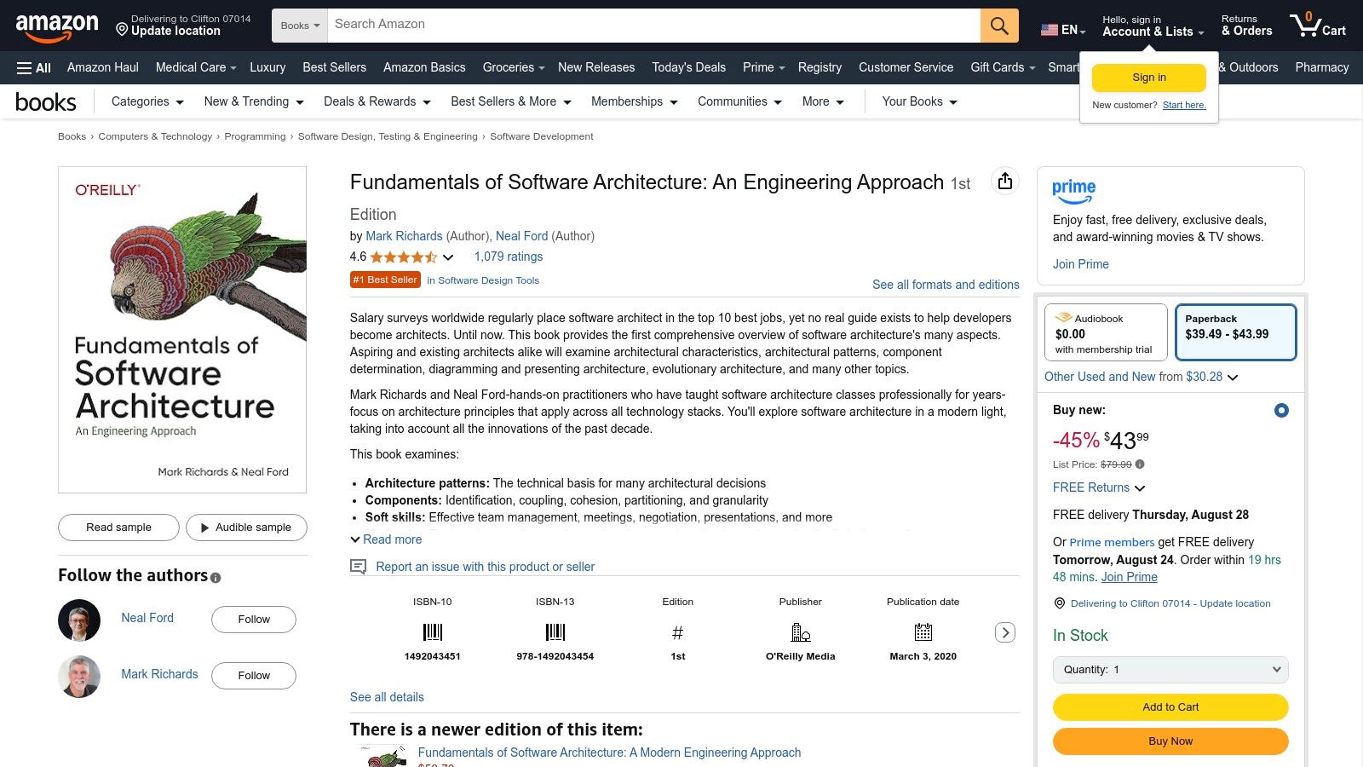Viewport: 1363px width, 767px height.
Task: Click Mark Richards' author photo
Action: (79, 676)
